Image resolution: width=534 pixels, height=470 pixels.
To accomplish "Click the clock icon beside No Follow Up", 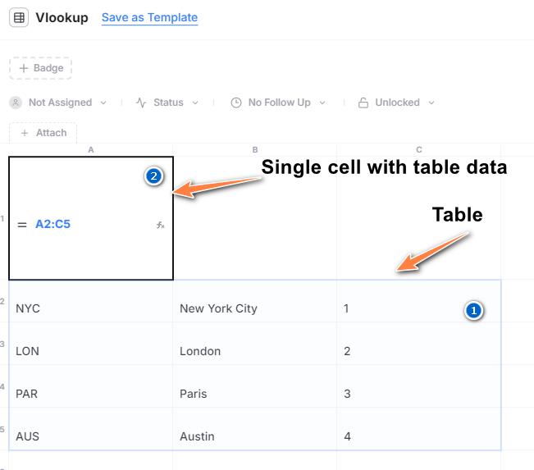I will click(236, 103).
